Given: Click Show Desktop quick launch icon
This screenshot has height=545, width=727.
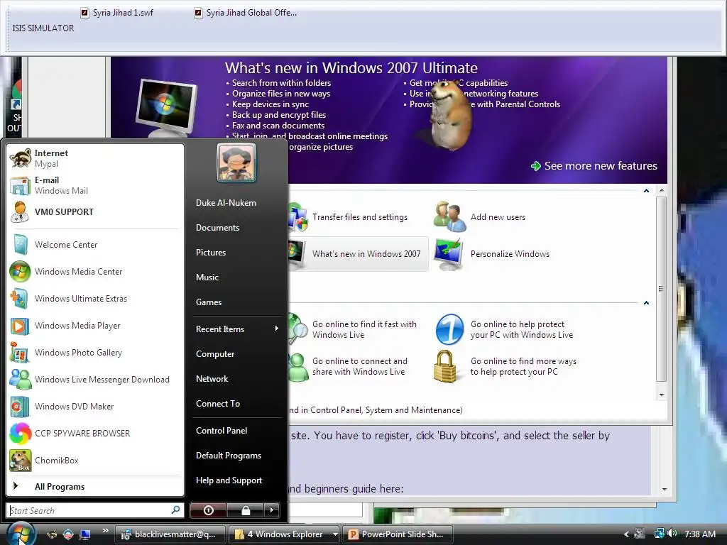Looking at the screenshot, I should pos(85,534).
